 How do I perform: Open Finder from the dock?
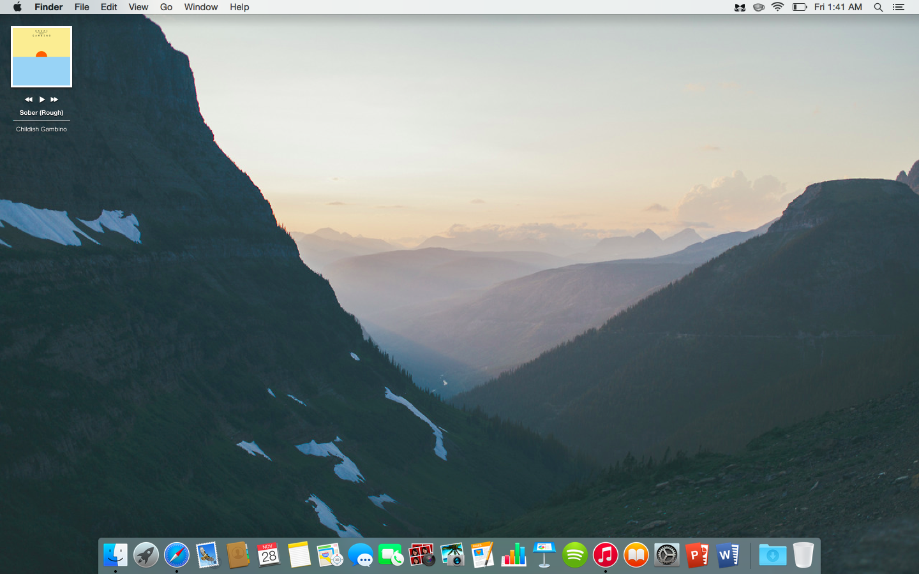(x=116, y=555)
